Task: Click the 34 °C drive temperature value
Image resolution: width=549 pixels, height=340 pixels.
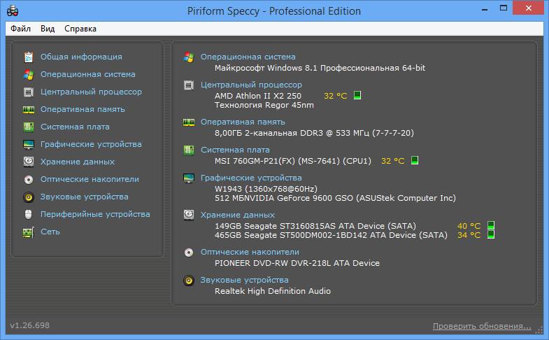Action: 469,235
